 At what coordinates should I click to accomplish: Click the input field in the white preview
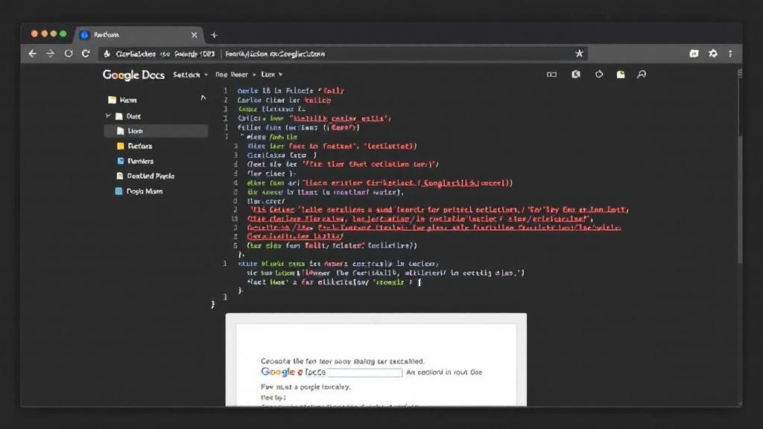(365, 372)
